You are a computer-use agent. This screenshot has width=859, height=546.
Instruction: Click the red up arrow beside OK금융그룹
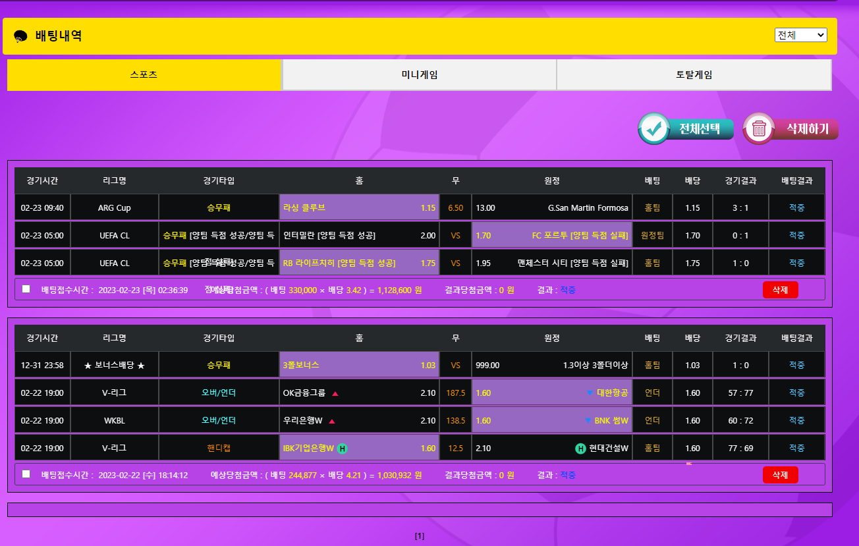[335, 393]
